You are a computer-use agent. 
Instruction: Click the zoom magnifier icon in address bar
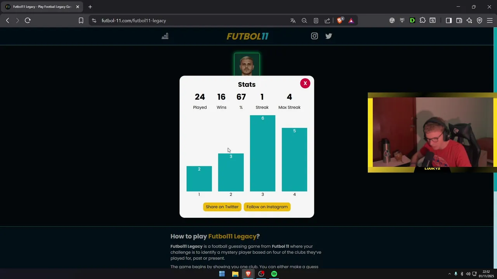[304, 21]
